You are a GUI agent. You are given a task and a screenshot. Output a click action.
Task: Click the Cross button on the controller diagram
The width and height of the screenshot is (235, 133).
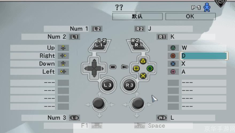coord(143,76)
